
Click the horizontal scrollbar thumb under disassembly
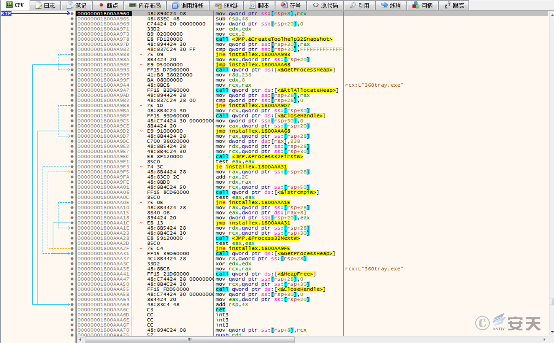(189, 340)
